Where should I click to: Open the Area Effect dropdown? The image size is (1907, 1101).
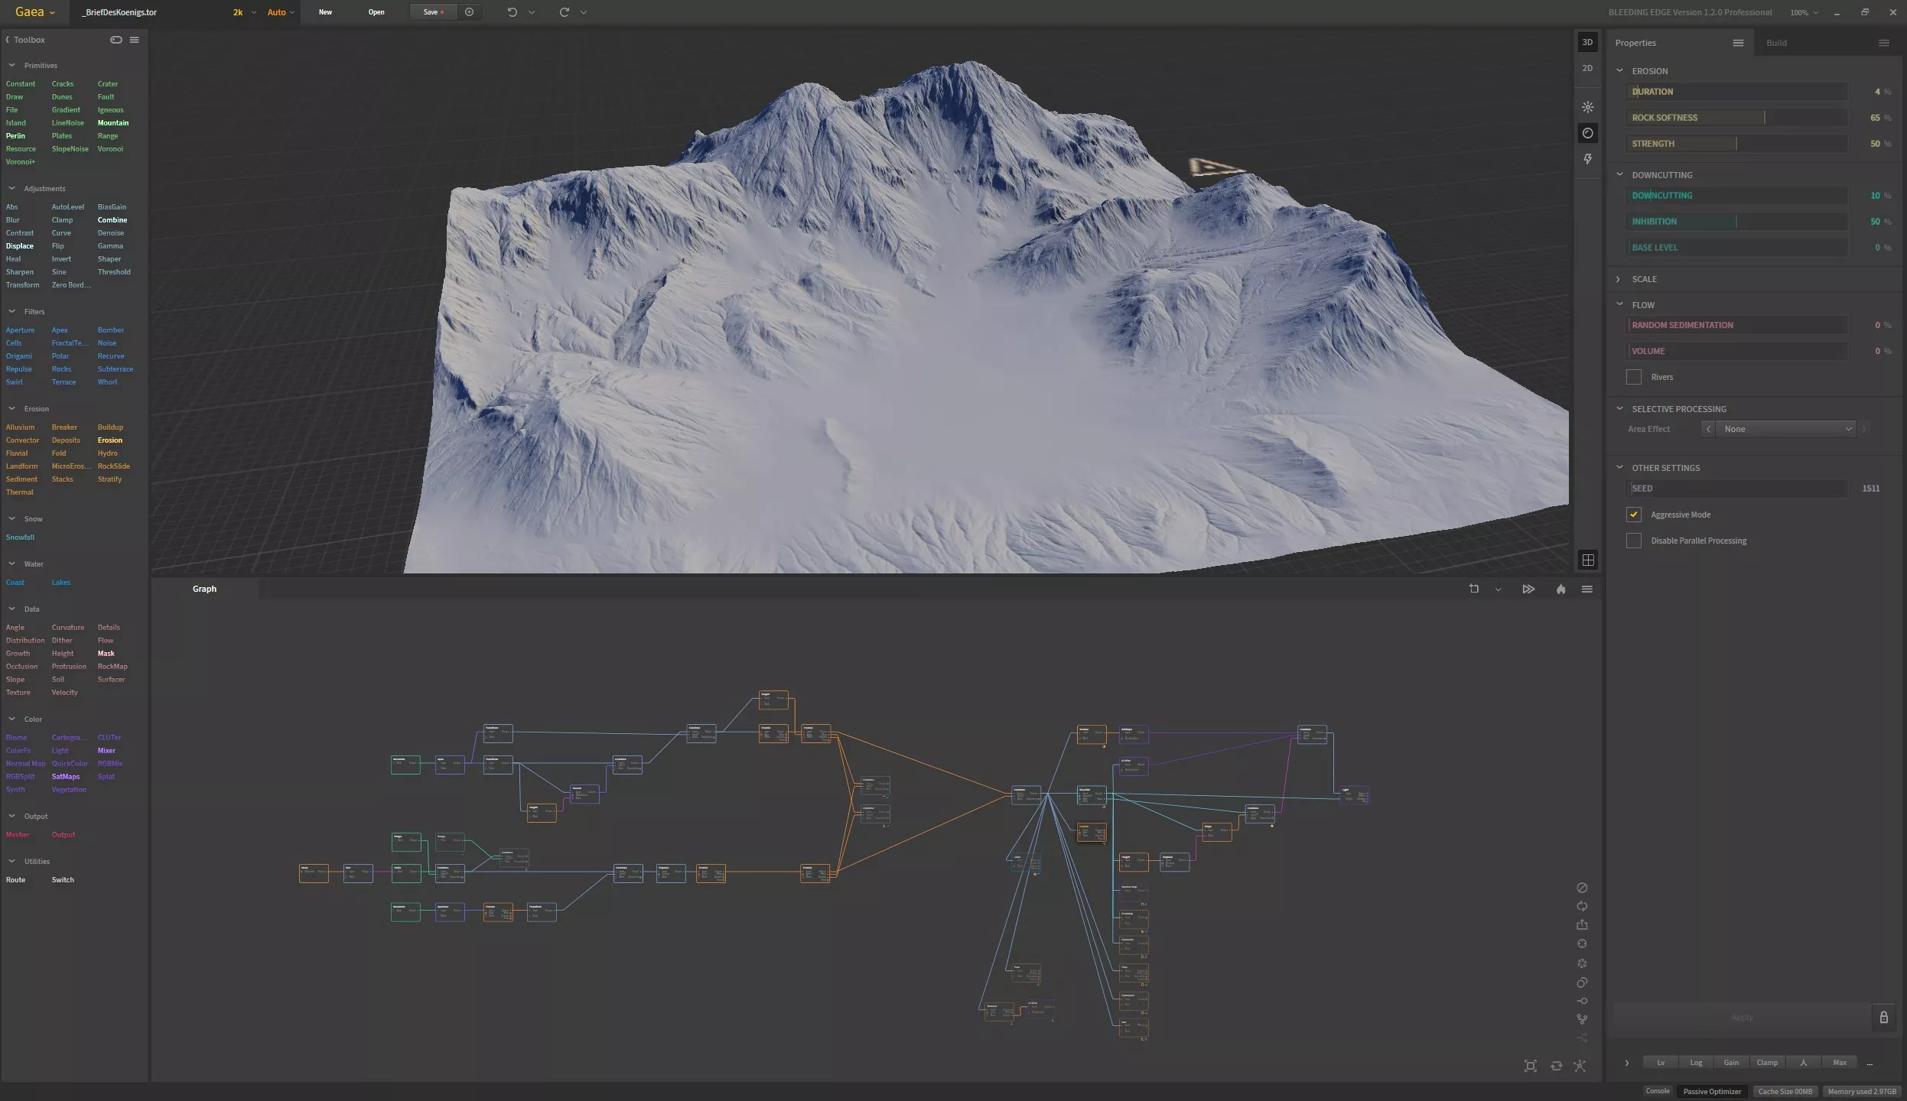[1785, 429]
